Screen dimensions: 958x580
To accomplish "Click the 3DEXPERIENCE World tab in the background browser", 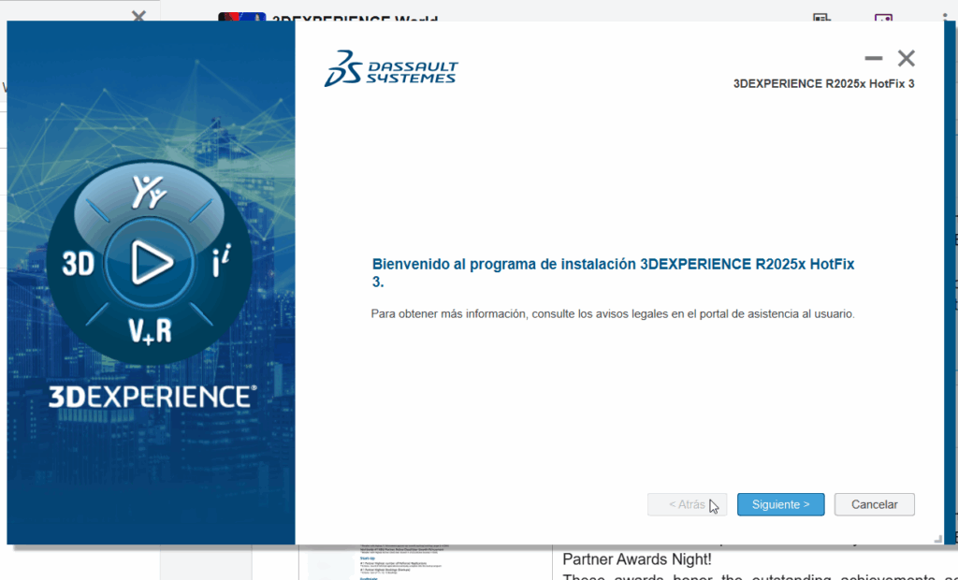I will pos(355,17).
